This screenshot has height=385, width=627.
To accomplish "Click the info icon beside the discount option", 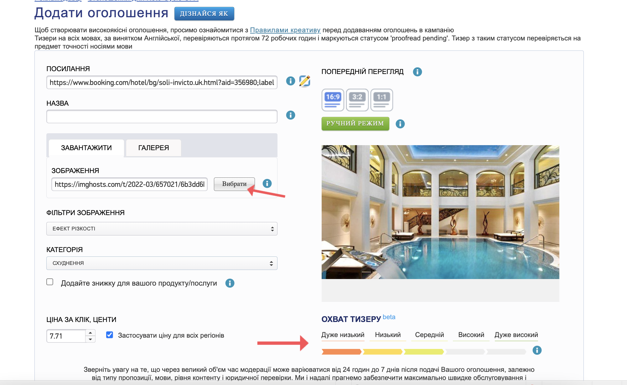I will click(x=230, y=283).
